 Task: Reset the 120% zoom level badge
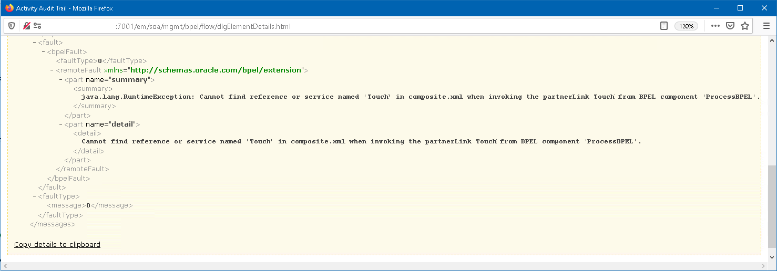click(x=686, y=26)
